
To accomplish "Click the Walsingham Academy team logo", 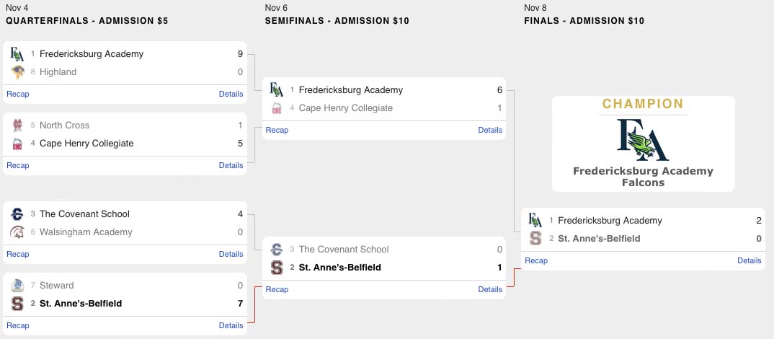I will (17, 232).
